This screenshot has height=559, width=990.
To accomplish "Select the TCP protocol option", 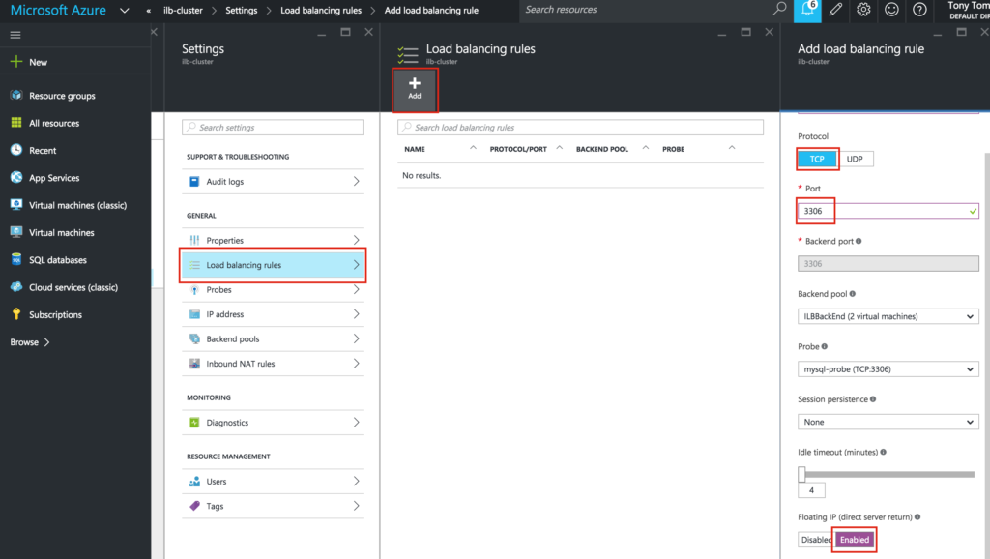I will tap(816, 158).
